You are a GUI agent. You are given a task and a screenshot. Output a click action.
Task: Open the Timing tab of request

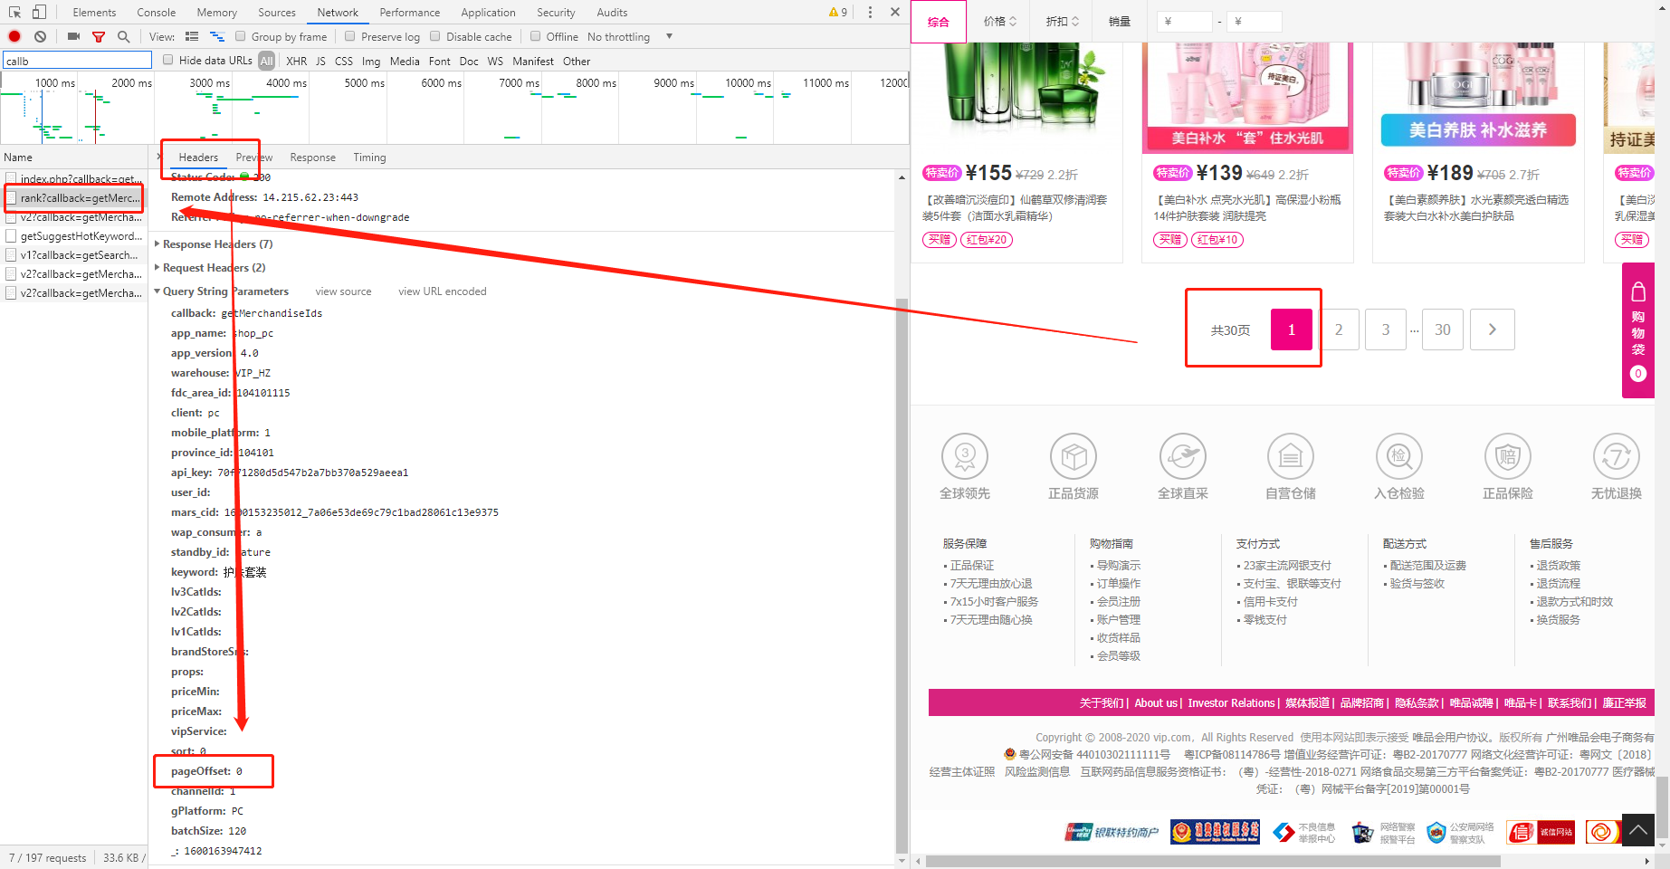click(369, 158)
